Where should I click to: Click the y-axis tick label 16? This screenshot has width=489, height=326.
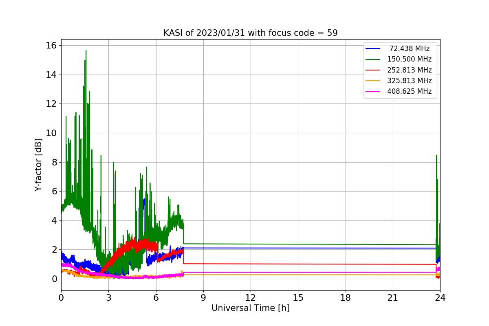[x=52, y=45]
